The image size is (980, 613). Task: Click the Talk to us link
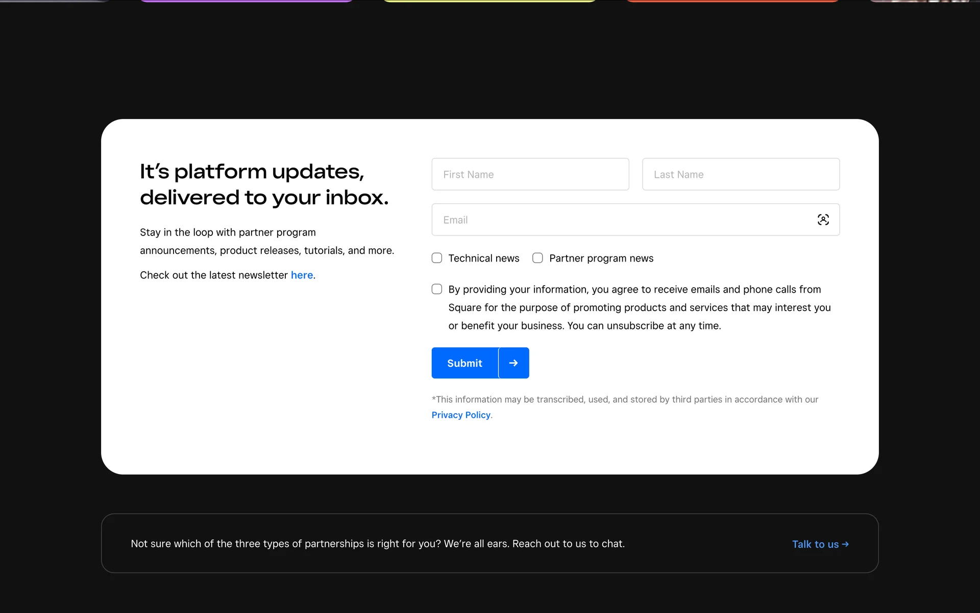point(815,544)
